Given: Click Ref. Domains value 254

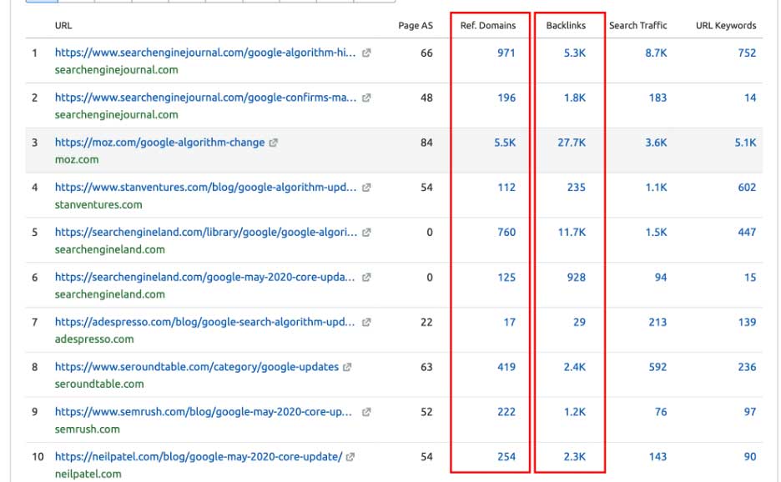Looking at the screenshot, I should point(506,457).
